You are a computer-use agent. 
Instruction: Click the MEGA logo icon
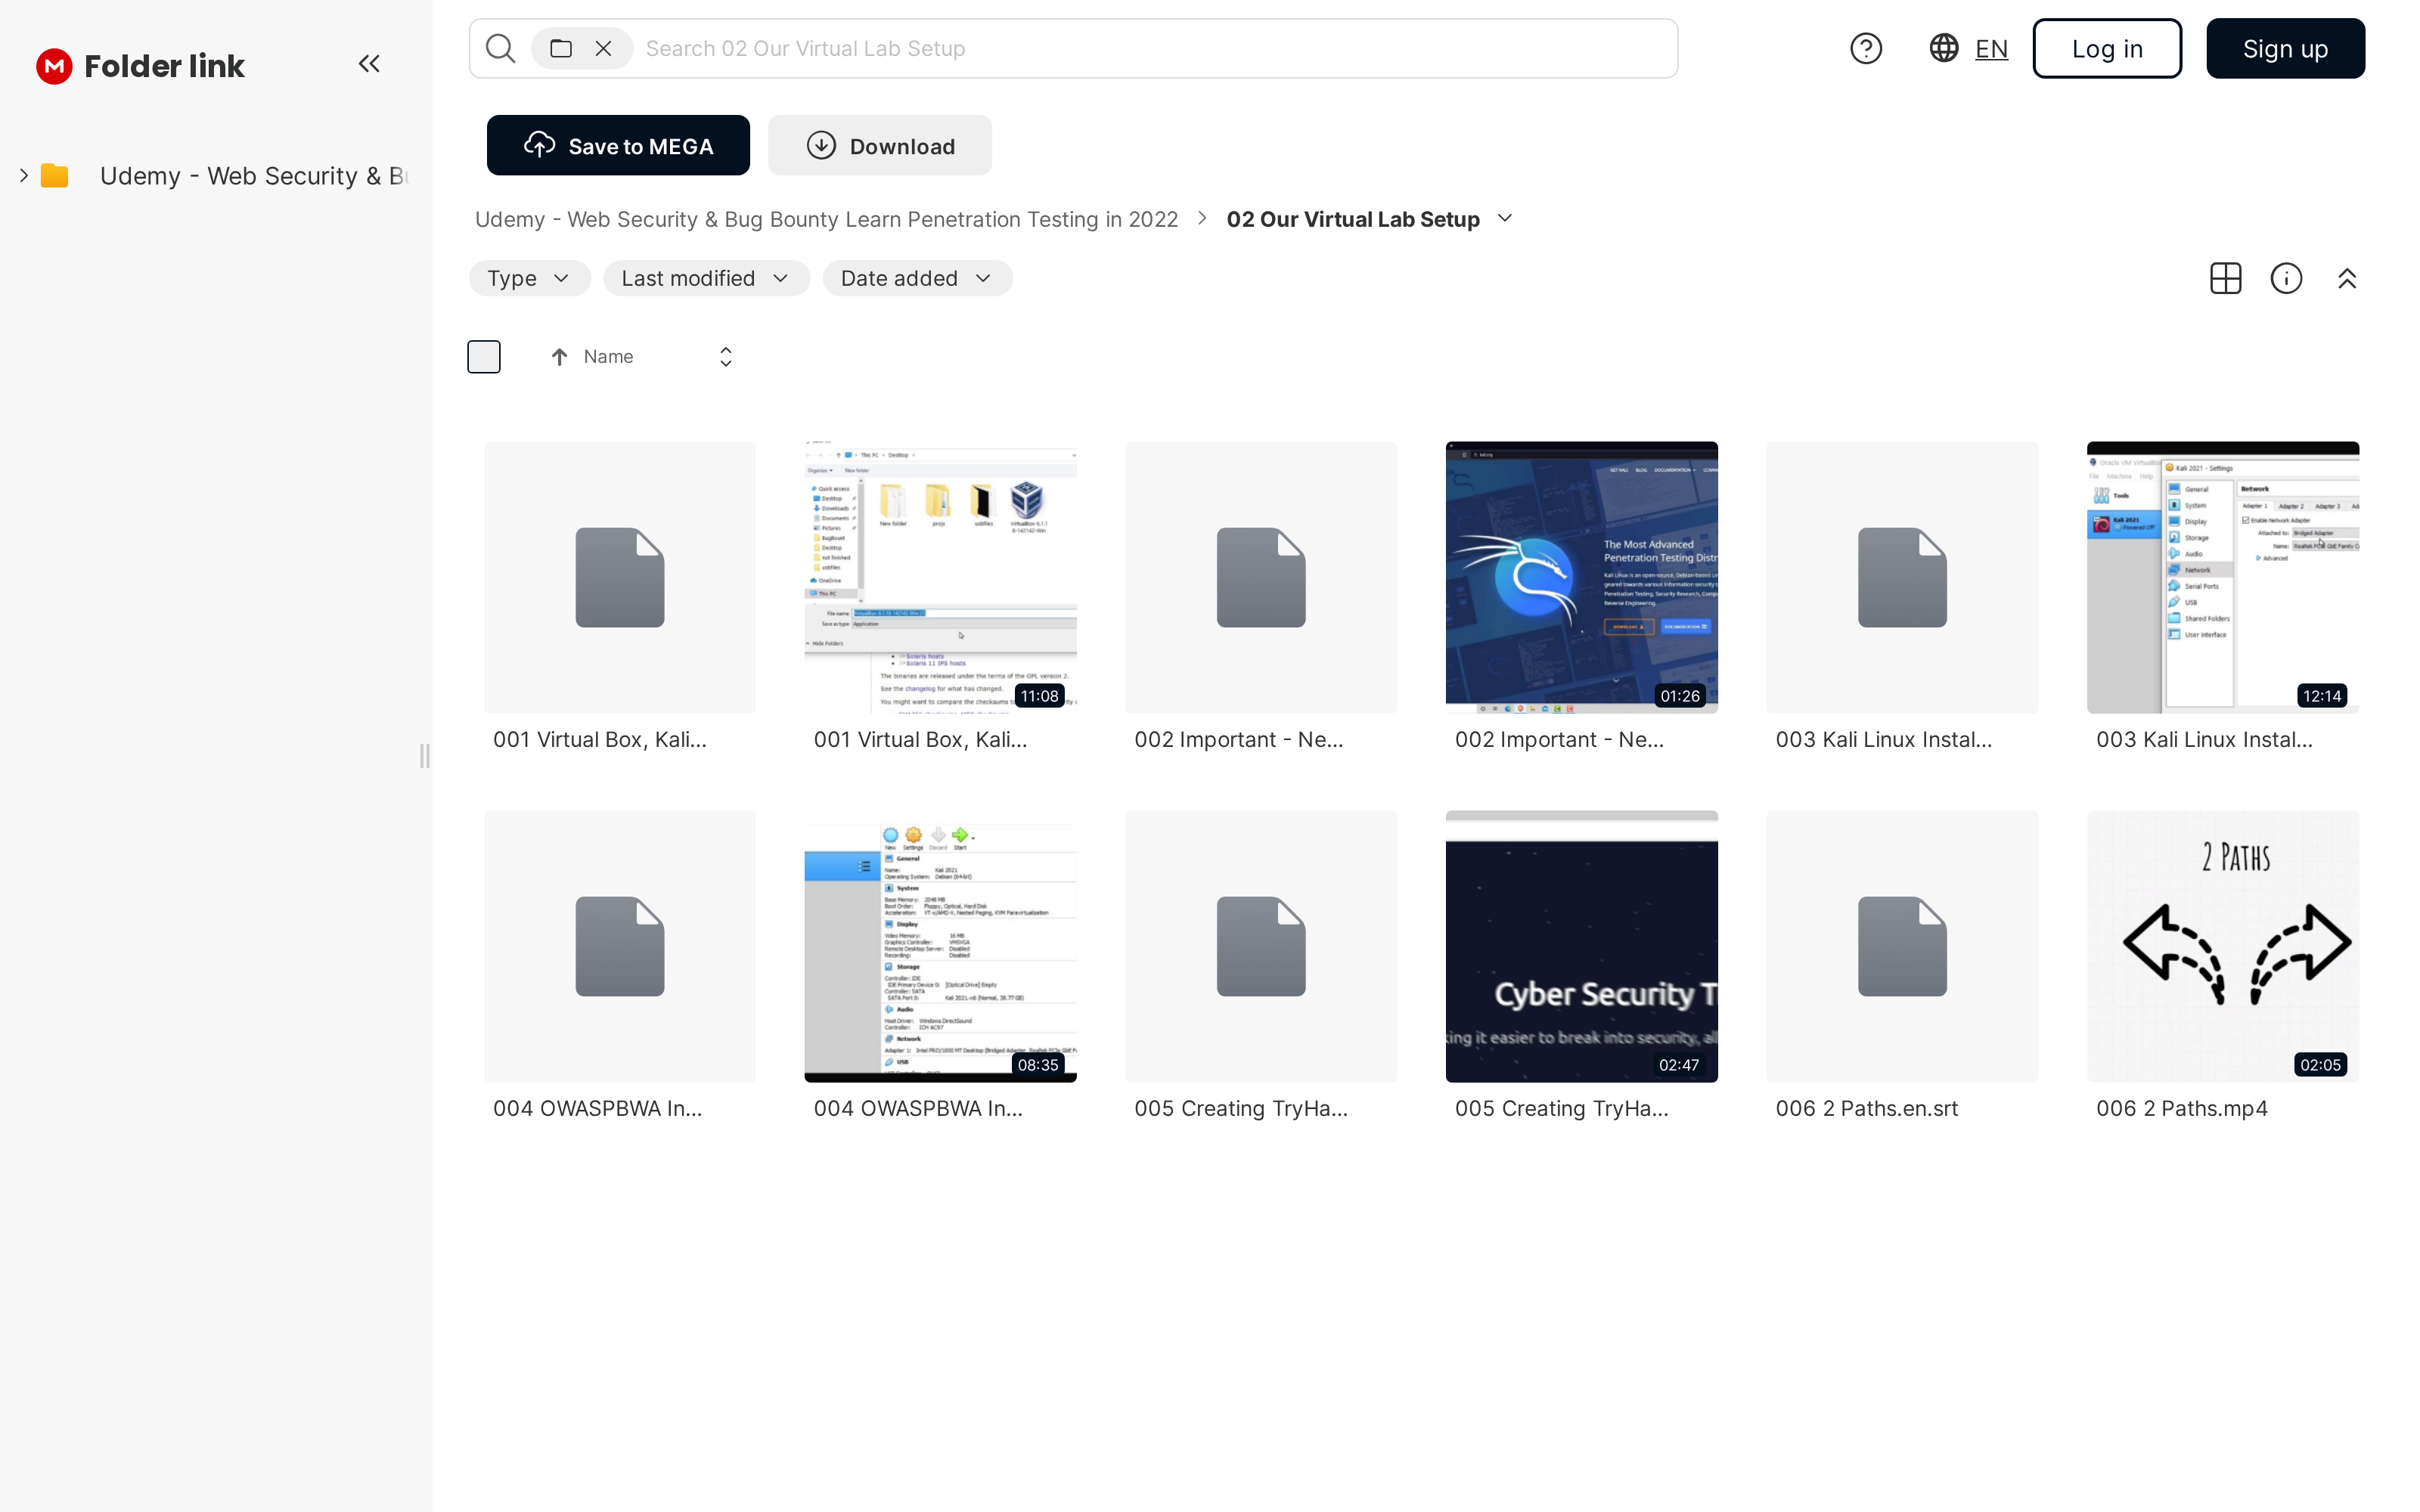tap(54, 66)
